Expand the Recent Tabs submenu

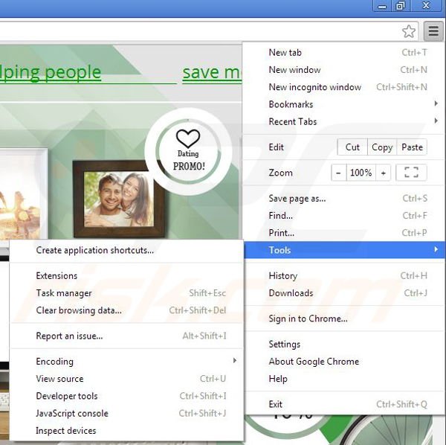pyautogui.click(x=345, y=121)
